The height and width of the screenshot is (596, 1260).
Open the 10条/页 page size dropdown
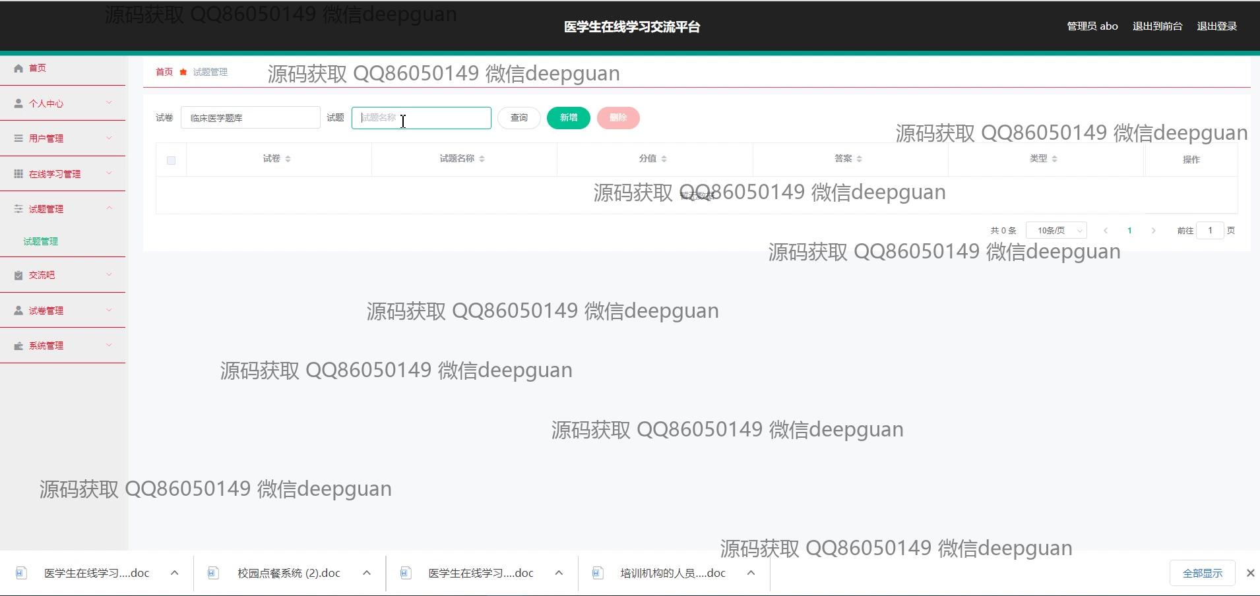1055,230
